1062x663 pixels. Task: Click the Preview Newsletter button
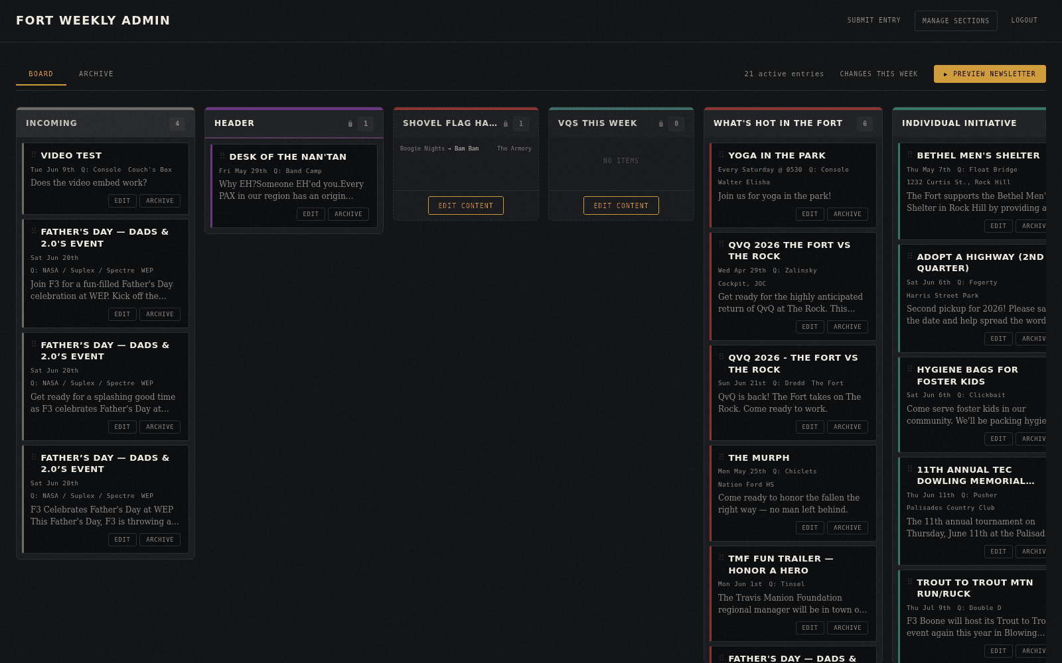pyautogui.click(x=990, y=74)
